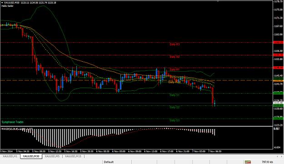
Task: Click the chart shift marker at top
Action: (x=218, y=1)
